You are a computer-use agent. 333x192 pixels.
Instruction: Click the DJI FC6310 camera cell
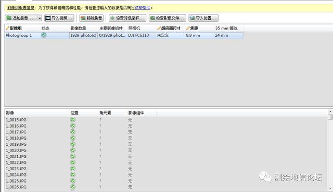(x=138, y=35)
